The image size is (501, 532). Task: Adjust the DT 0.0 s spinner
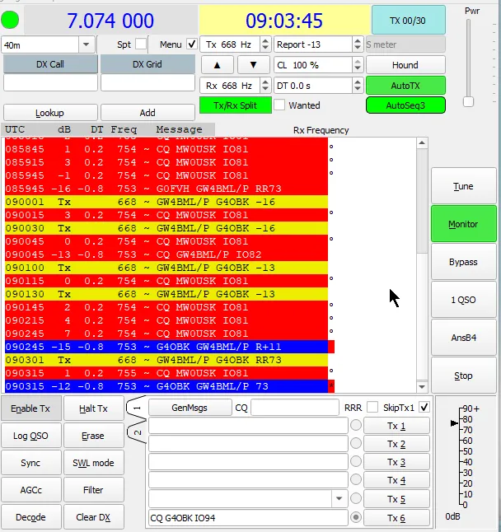click(357, 86)
